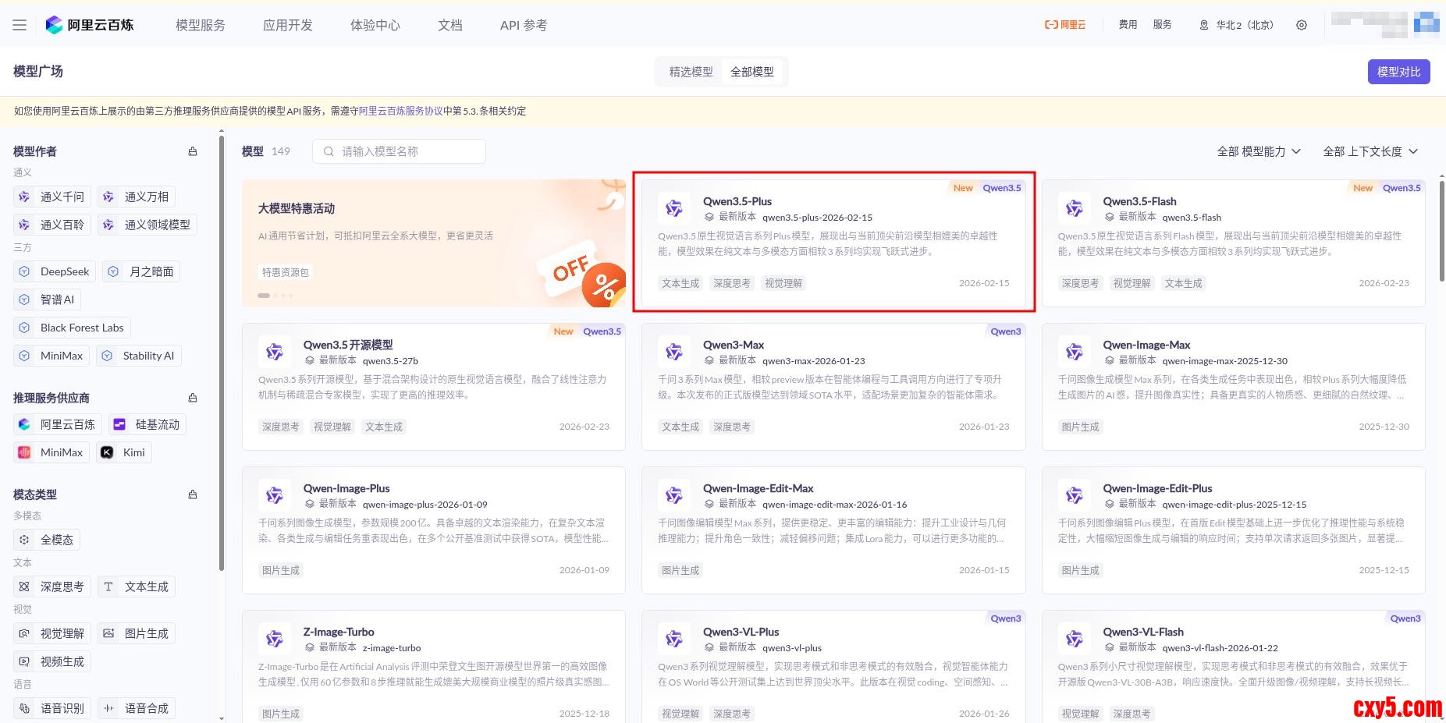Screen dimensions: 1446x723
Task: Open the 华北2（北京）region selector
Action: click(x=1236, y=25)
